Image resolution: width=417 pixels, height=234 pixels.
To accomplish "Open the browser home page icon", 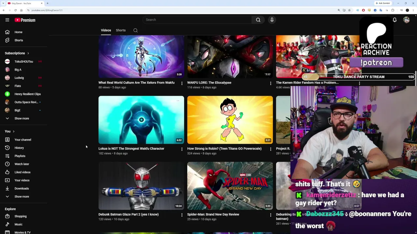I will coord(21,10).
